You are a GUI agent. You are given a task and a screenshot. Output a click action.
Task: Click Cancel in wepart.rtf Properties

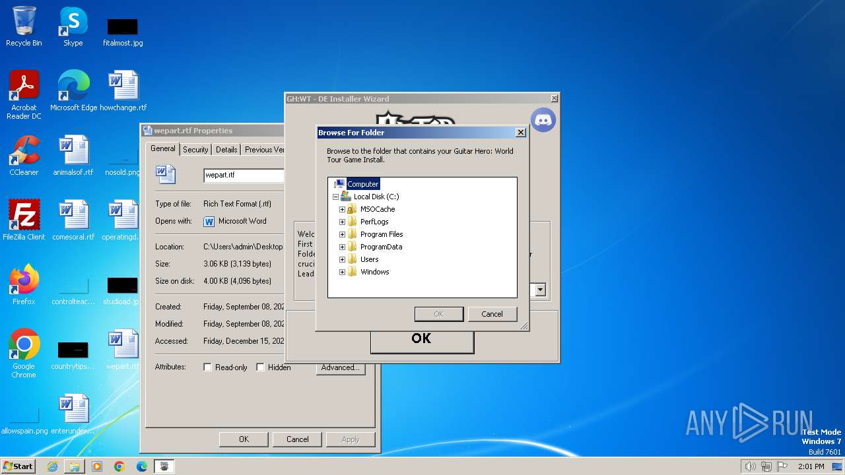coord(297,439)
